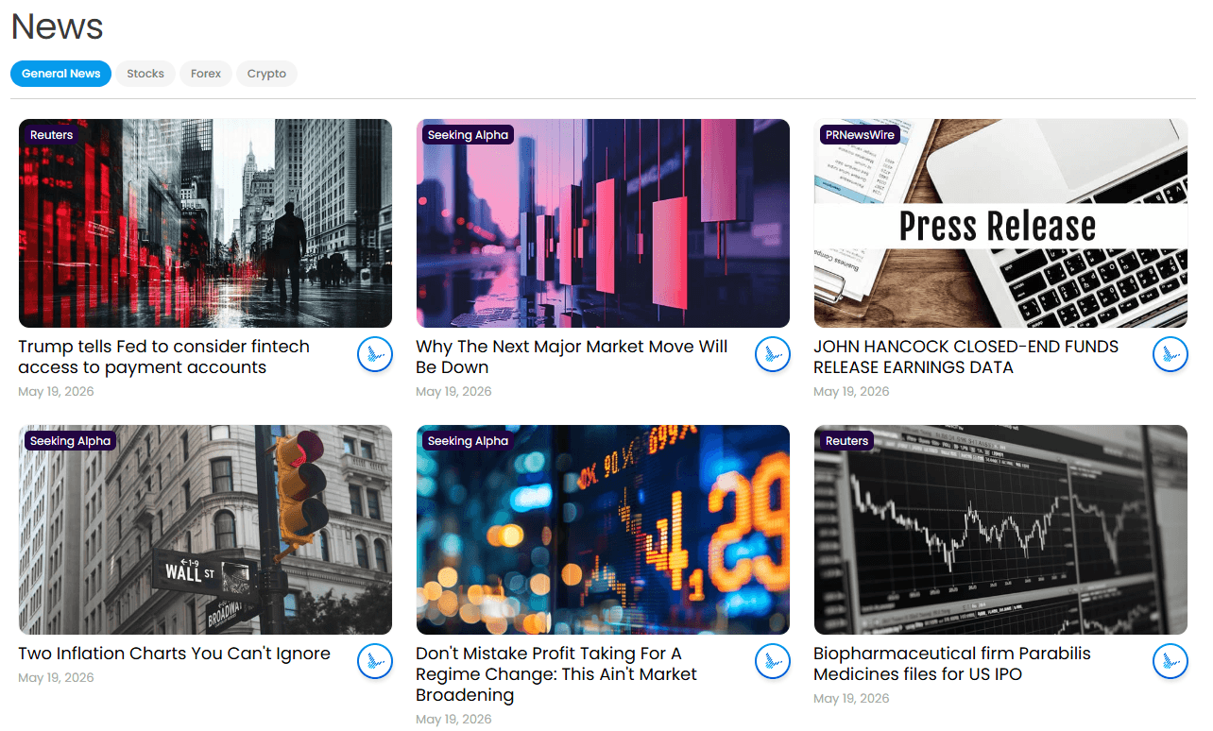Open John Hancock Closed-End Funds headline
Screen dimensions: 1213x731
(965, 357)
